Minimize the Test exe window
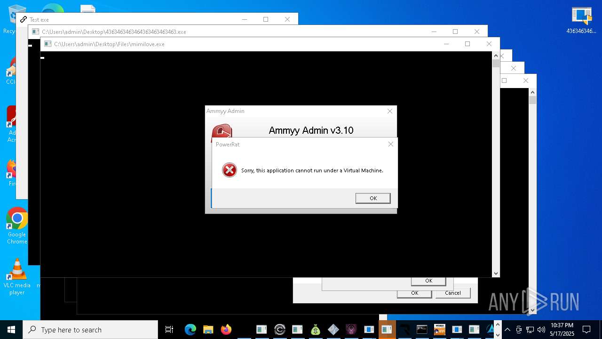This screenshot has width=602, height=339. [244, 19]
